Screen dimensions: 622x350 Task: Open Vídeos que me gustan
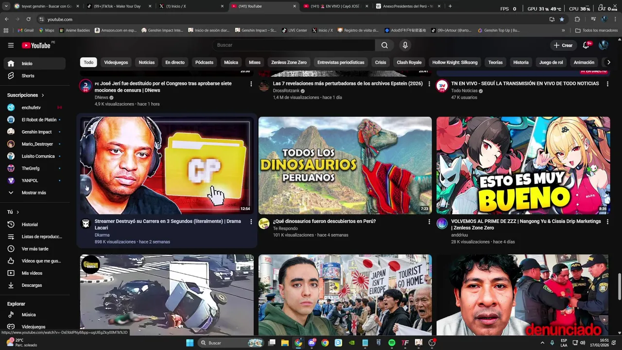click(x=34, y=261)
